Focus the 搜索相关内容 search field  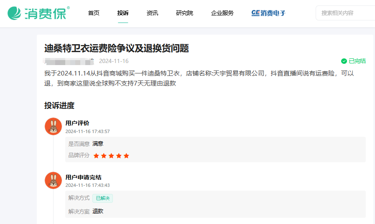click(345, 13)
